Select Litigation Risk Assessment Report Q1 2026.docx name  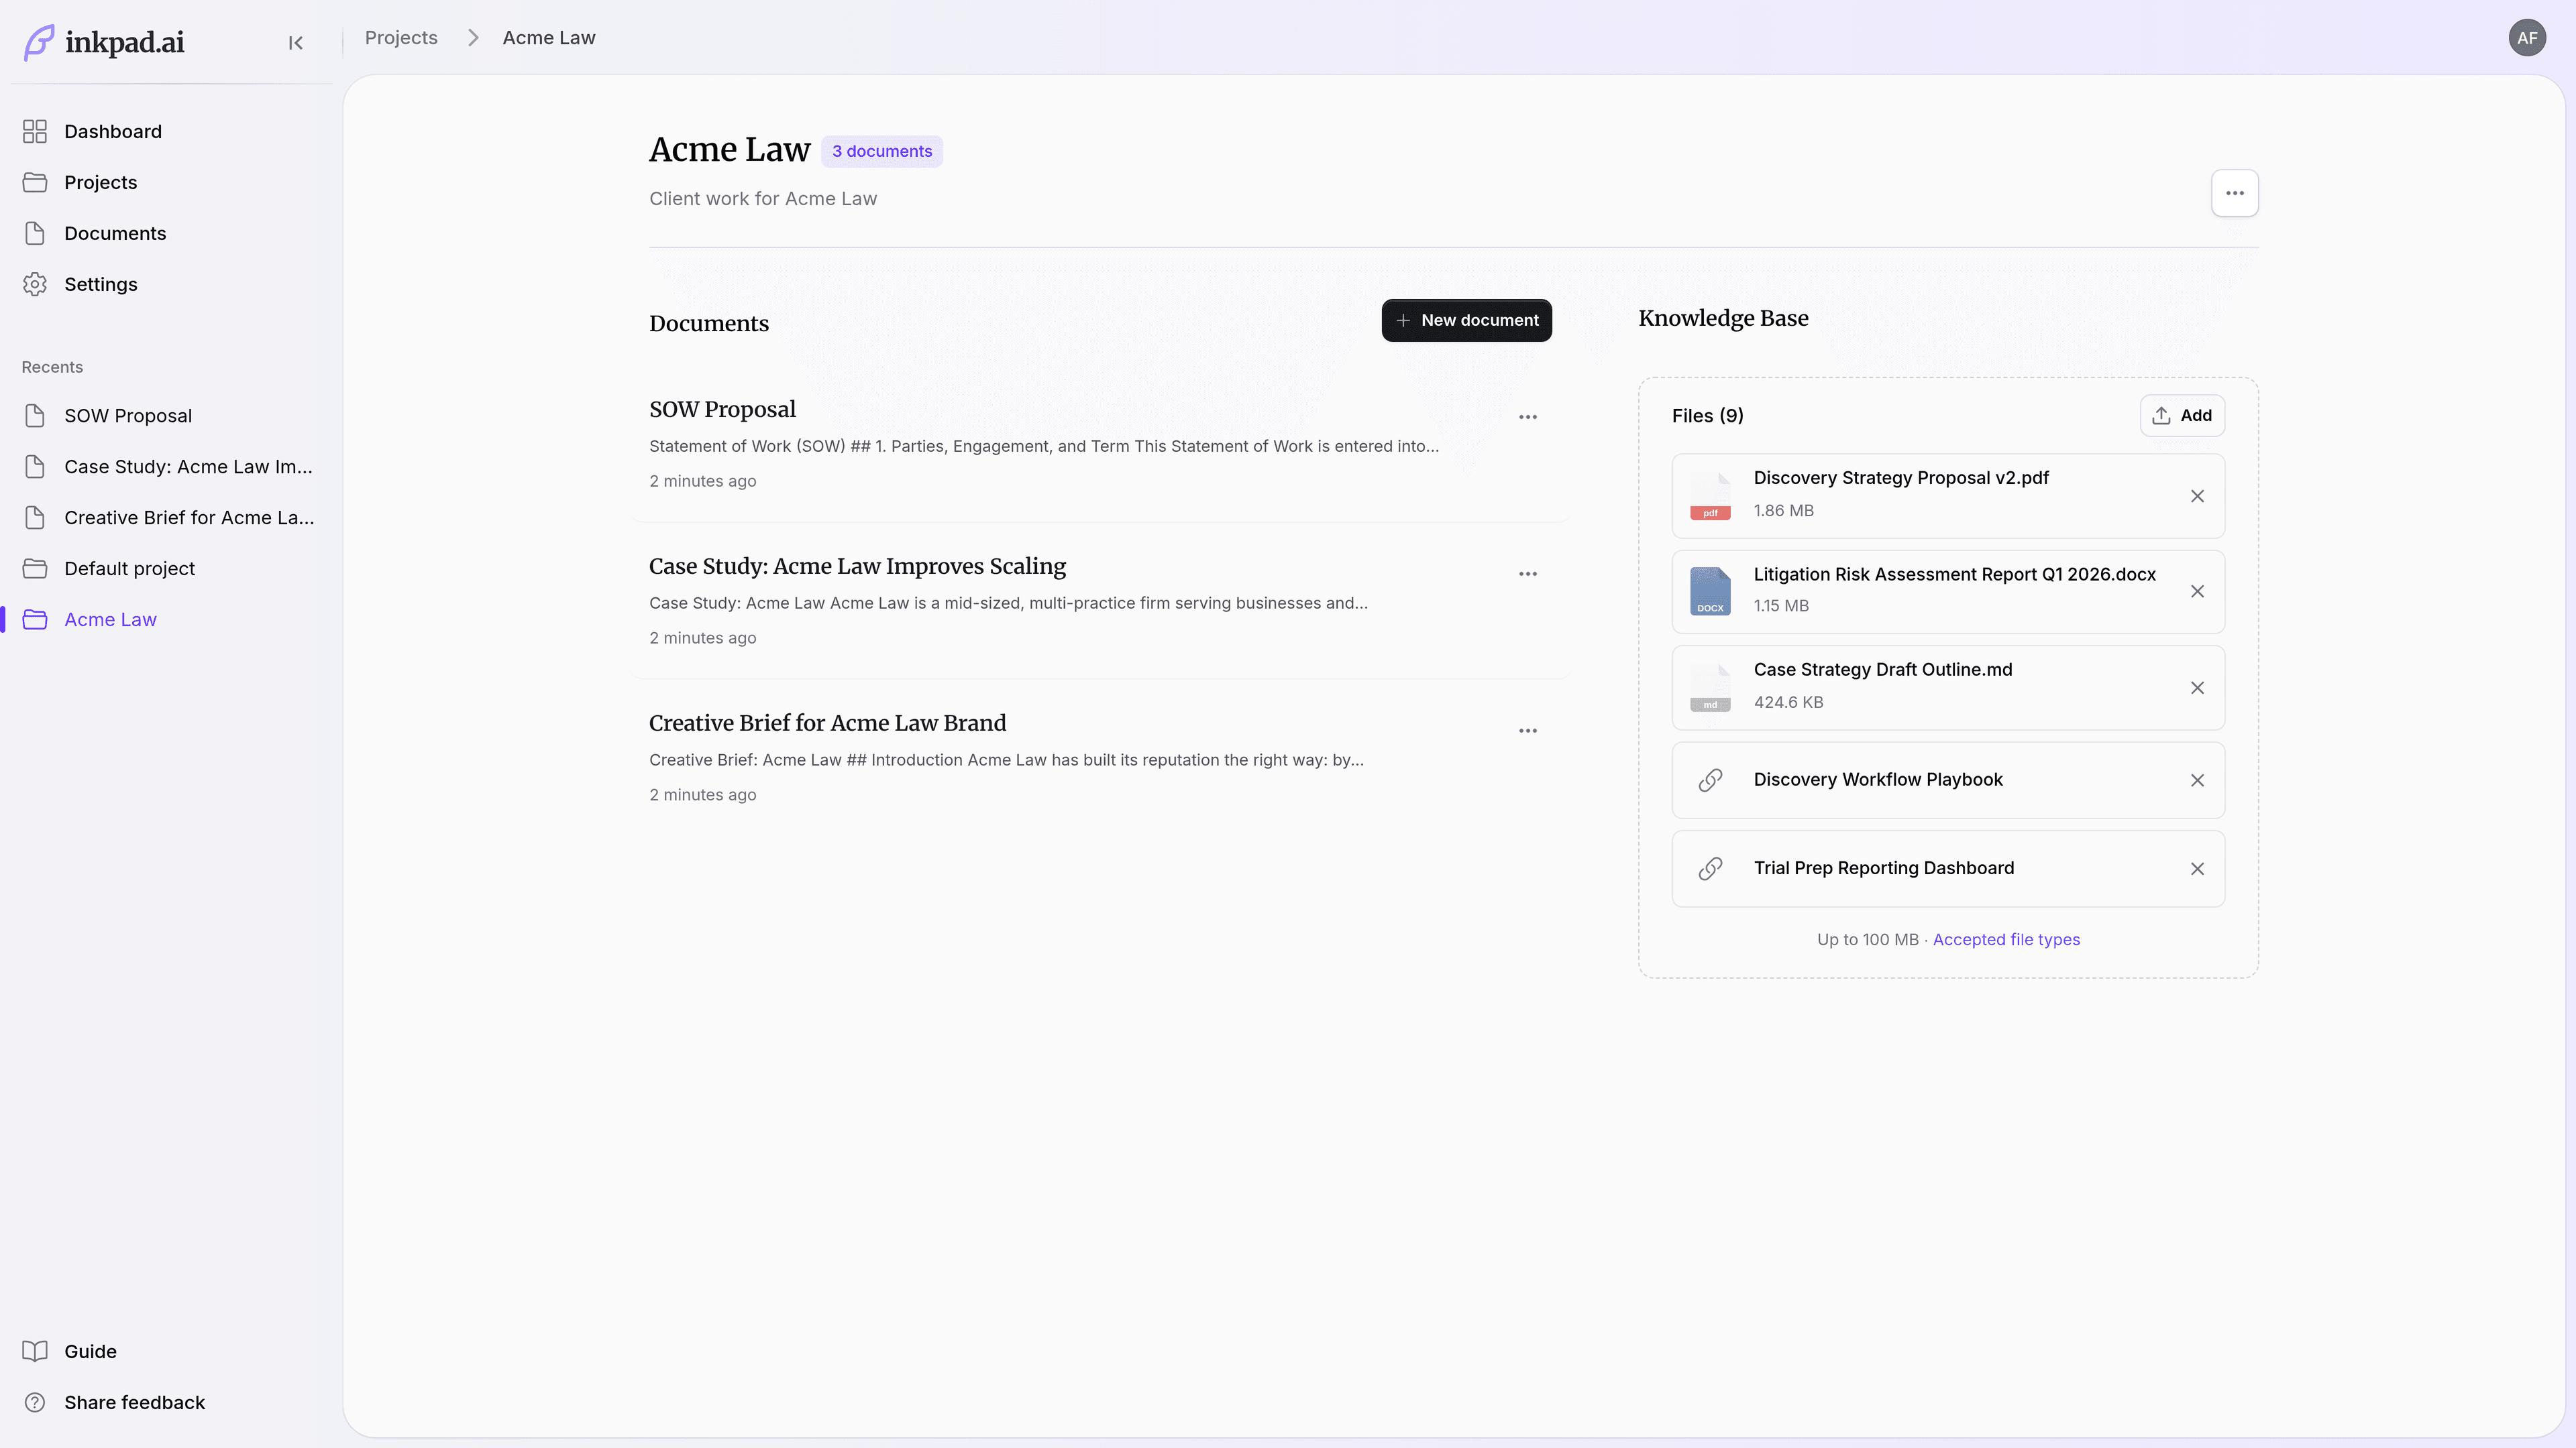1954,575
